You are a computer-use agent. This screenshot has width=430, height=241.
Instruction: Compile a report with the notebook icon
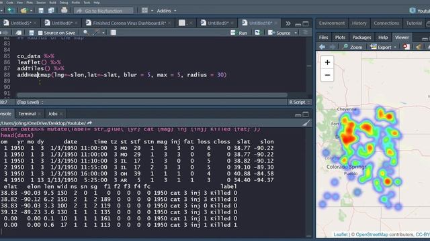(x=114, y=33)
